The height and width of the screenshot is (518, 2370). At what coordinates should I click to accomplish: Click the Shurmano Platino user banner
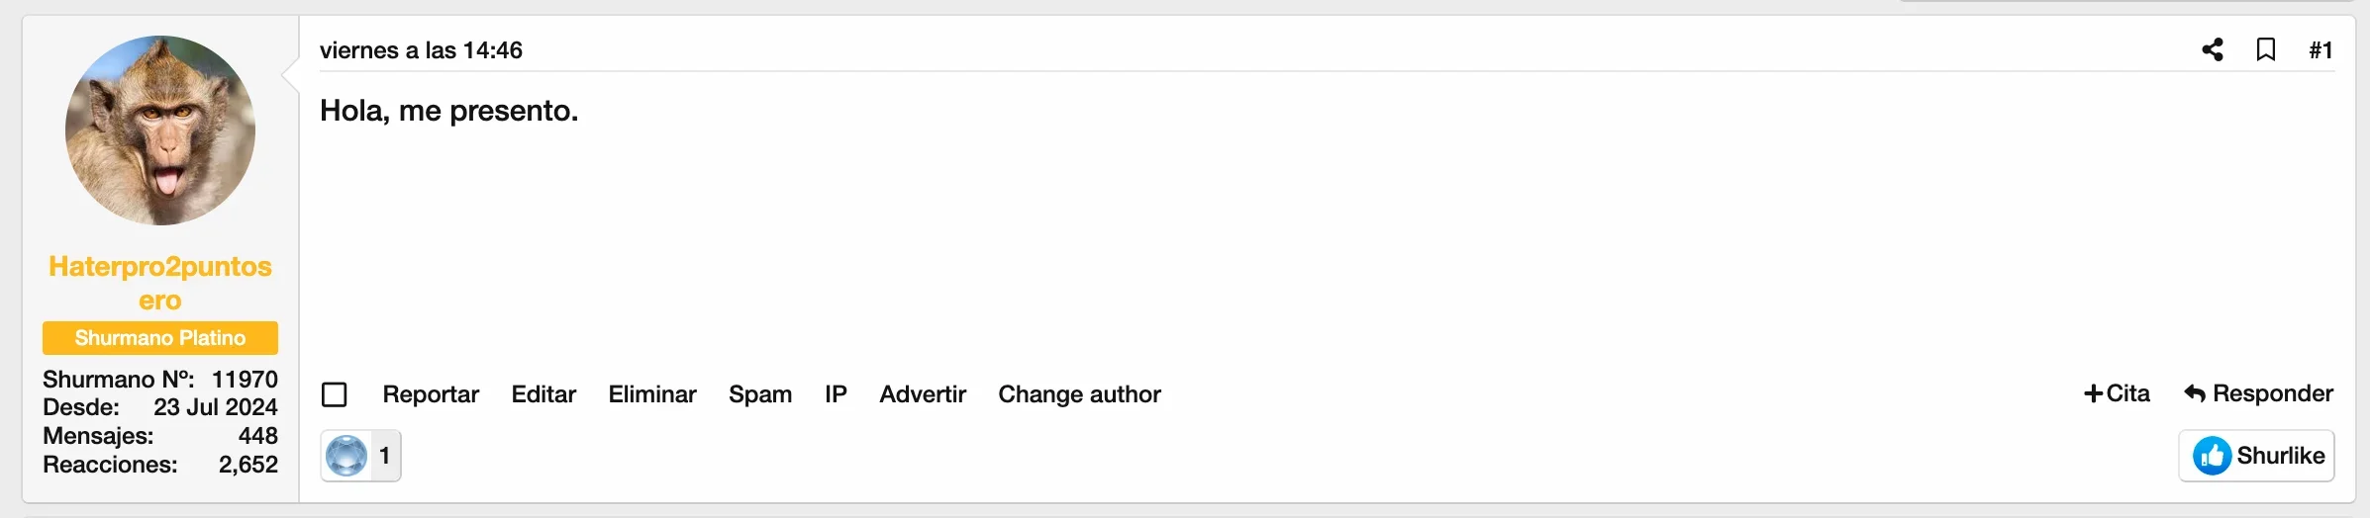point(160,338)
